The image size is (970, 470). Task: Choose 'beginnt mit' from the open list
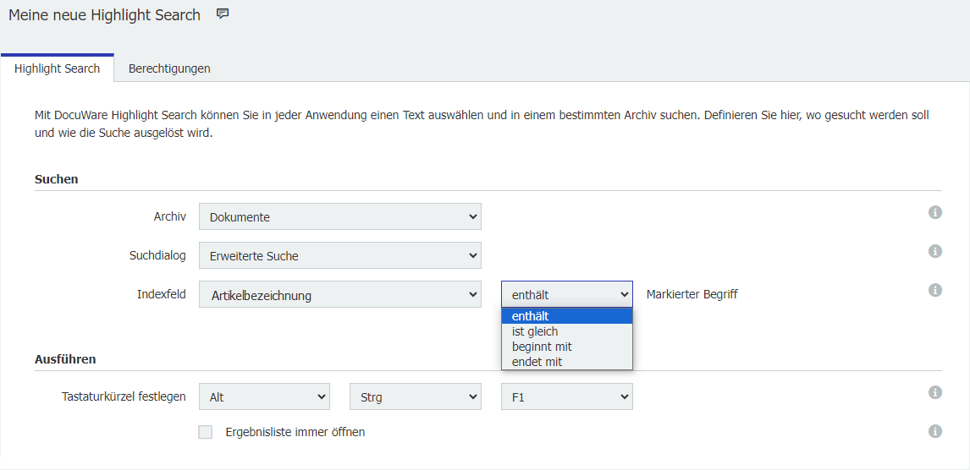click(x=542, y=347)
